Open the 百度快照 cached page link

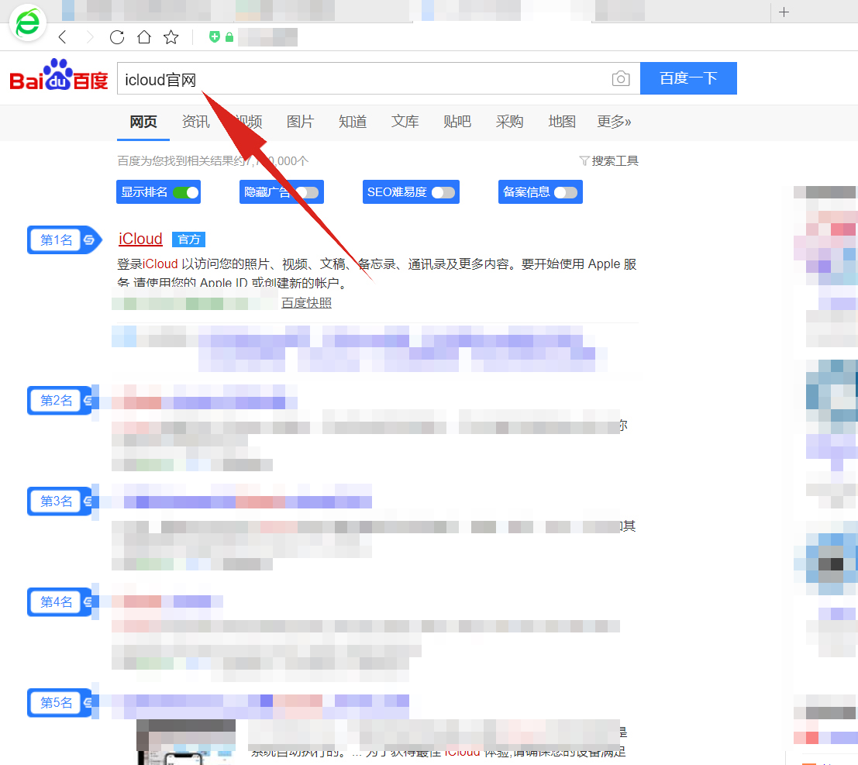coord(306,303)
